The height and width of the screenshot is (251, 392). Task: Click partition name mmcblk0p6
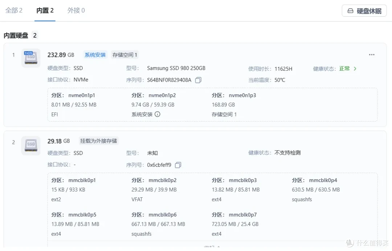coord(163,215)
